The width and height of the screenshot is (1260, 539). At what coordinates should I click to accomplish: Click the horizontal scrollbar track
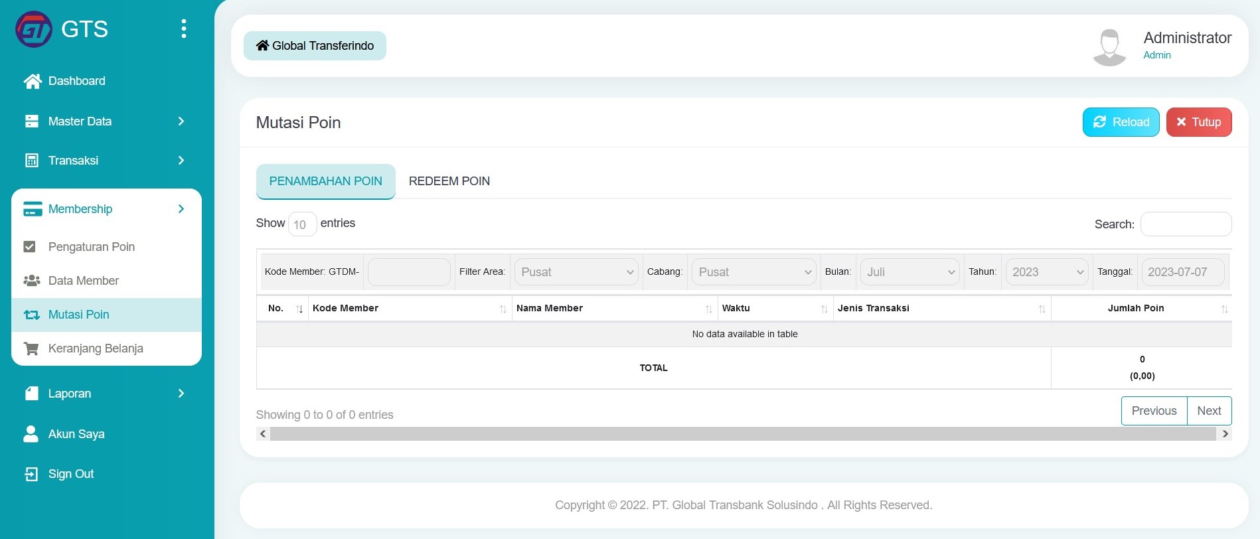pos(743,434)
